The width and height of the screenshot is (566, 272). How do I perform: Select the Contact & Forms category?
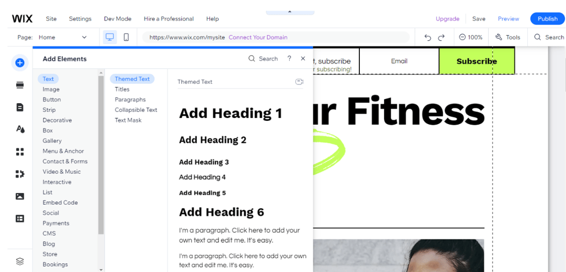[65, 162]
